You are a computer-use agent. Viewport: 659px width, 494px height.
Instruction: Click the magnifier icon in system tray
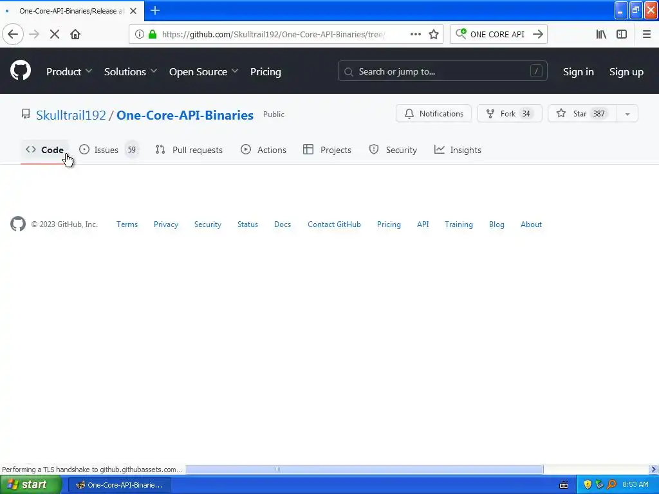pyautogui.click(x=612, y=485)
